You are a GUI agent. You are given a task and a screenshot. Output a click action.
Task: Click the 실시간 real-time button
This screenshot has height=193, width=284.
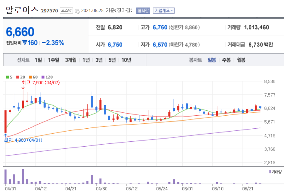[143, 10]
